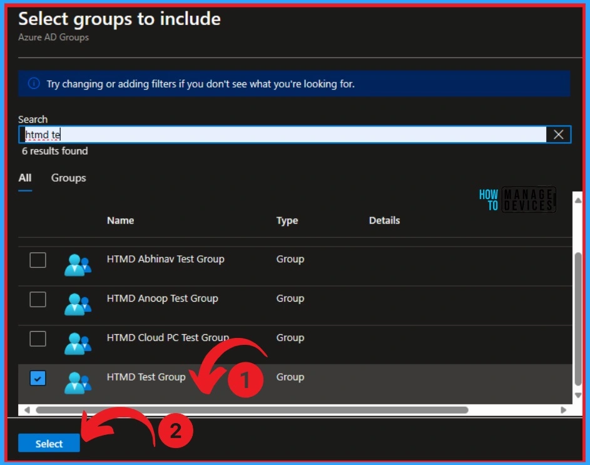Click into the Search input field
Image resolution: width=590 pixels, height=465 pixels.
pos(282,135)
